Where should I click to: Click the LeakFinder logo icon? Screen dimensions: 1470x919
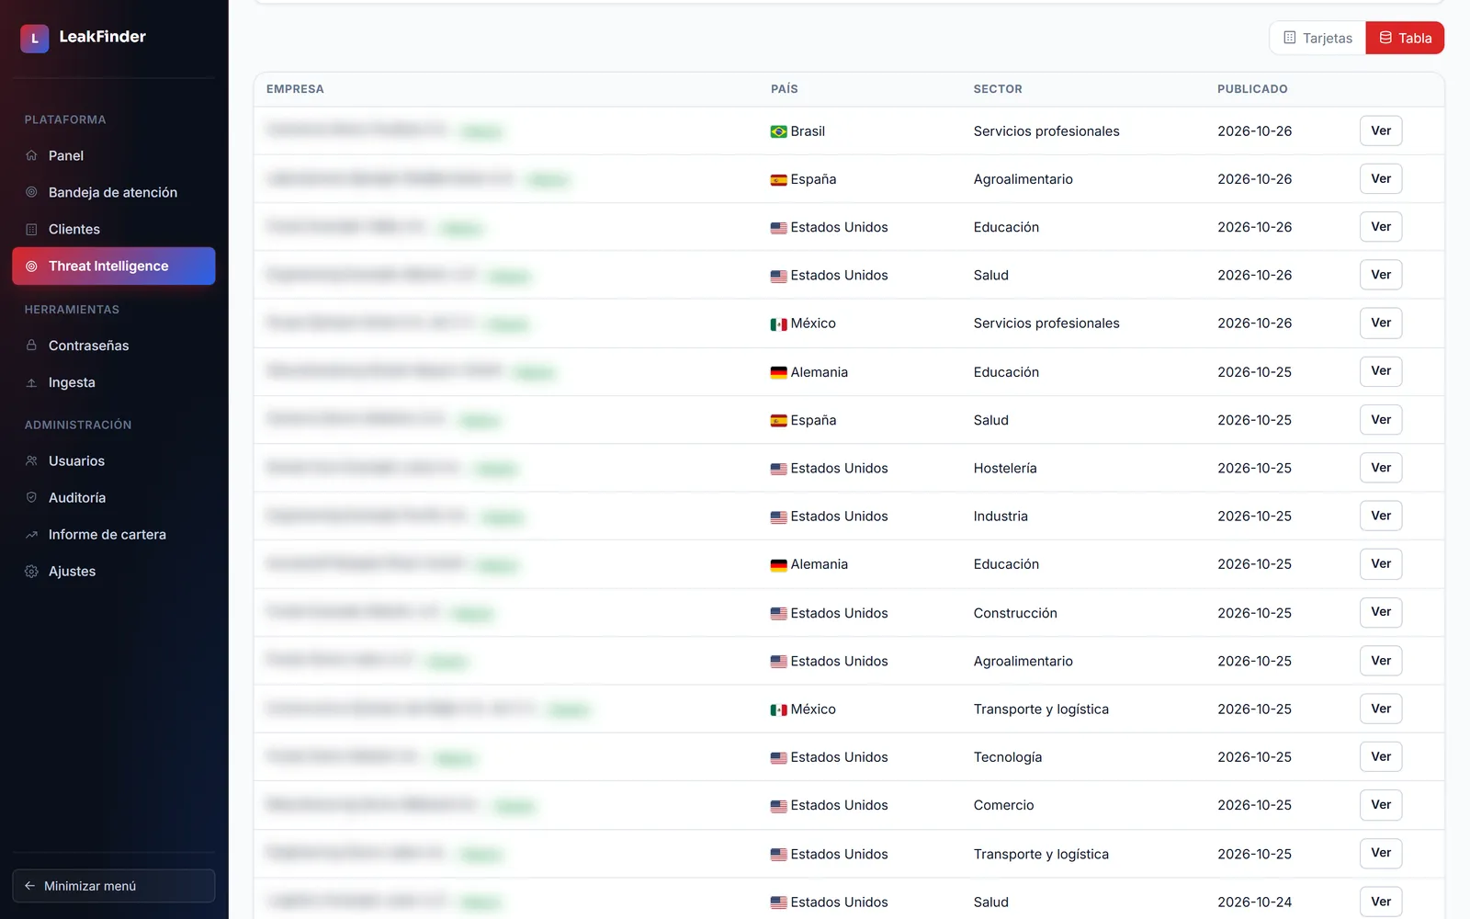pyautogui.click(x=35, y=39)
